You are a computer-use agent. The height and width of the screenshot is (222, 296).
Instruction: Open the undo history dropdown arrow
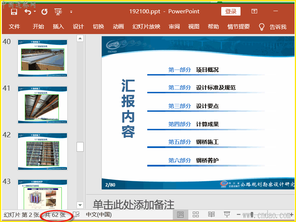35,11
